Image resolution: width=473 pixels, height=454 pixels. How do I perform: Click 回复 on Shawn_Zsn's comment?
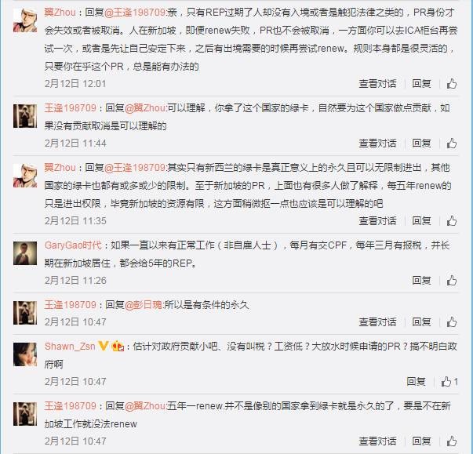click(416, 382)
